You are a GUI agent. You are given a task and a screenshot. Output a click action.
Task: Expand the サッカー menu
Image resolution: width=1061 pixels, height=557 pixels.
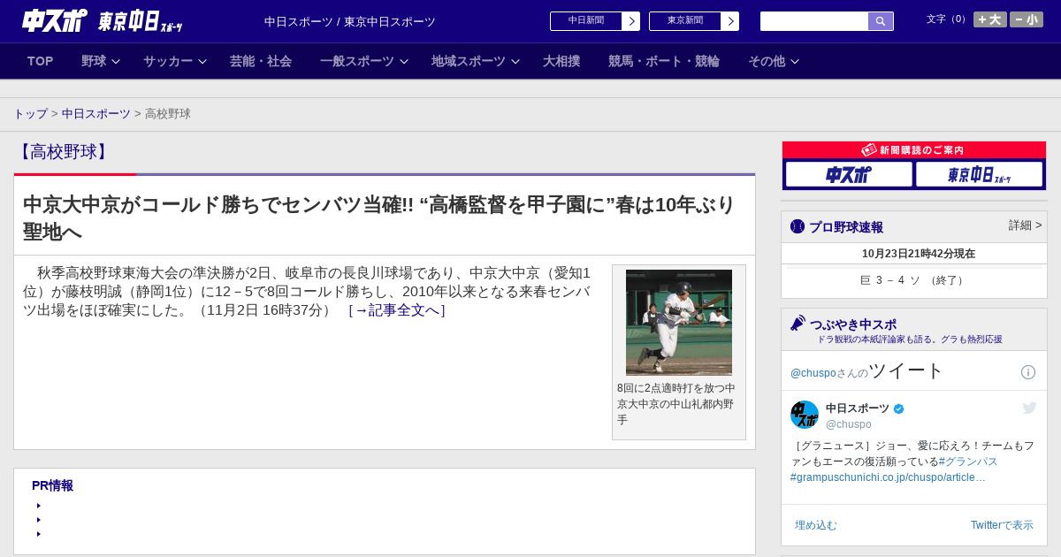[174, 61]
